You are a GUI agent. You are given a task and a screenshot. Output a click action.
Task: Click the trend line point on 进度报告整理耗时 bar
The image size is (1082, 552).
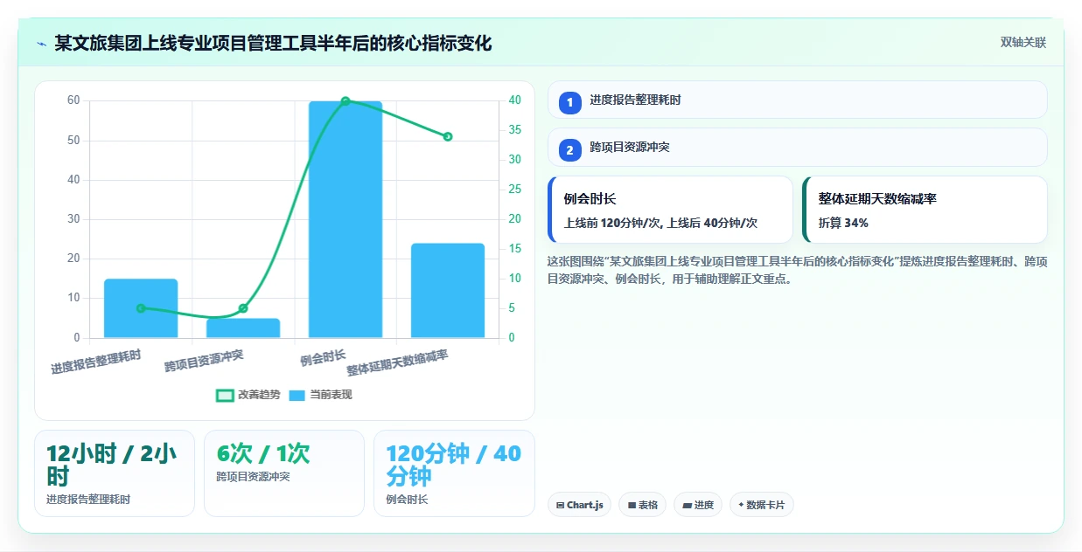pos(141,308)
